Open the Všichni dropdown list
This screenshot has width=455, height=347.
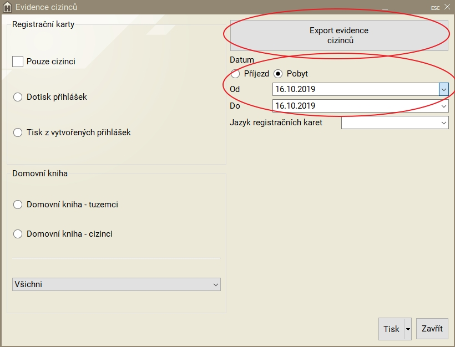116,284
